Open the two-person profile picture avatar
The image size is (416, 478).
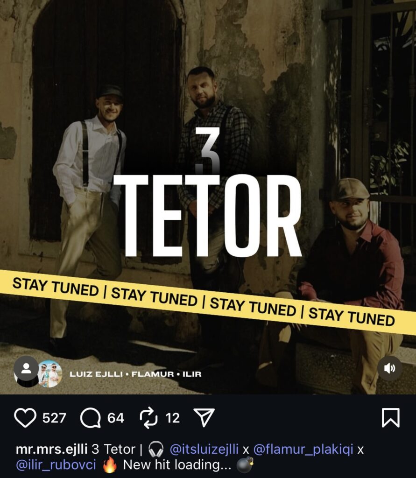point(50,374)
